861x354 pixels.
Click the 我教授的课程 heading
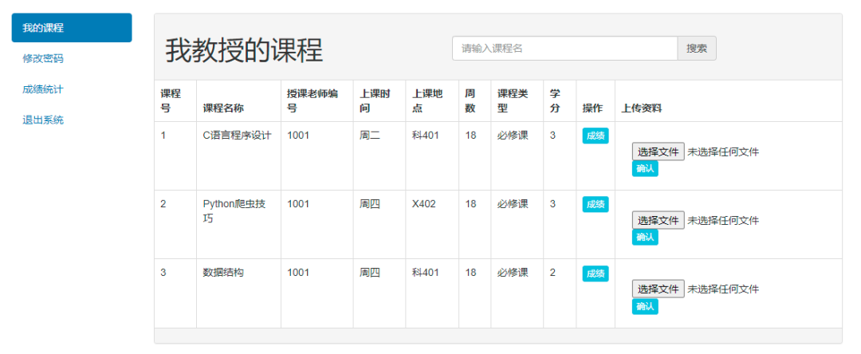tap(245, 50)
